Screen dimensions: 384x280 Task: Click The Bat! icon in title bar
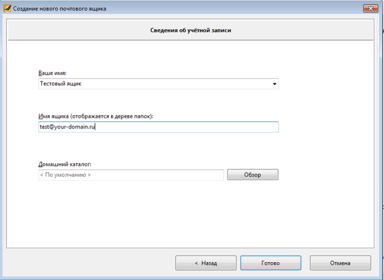(x=7, y=8)
